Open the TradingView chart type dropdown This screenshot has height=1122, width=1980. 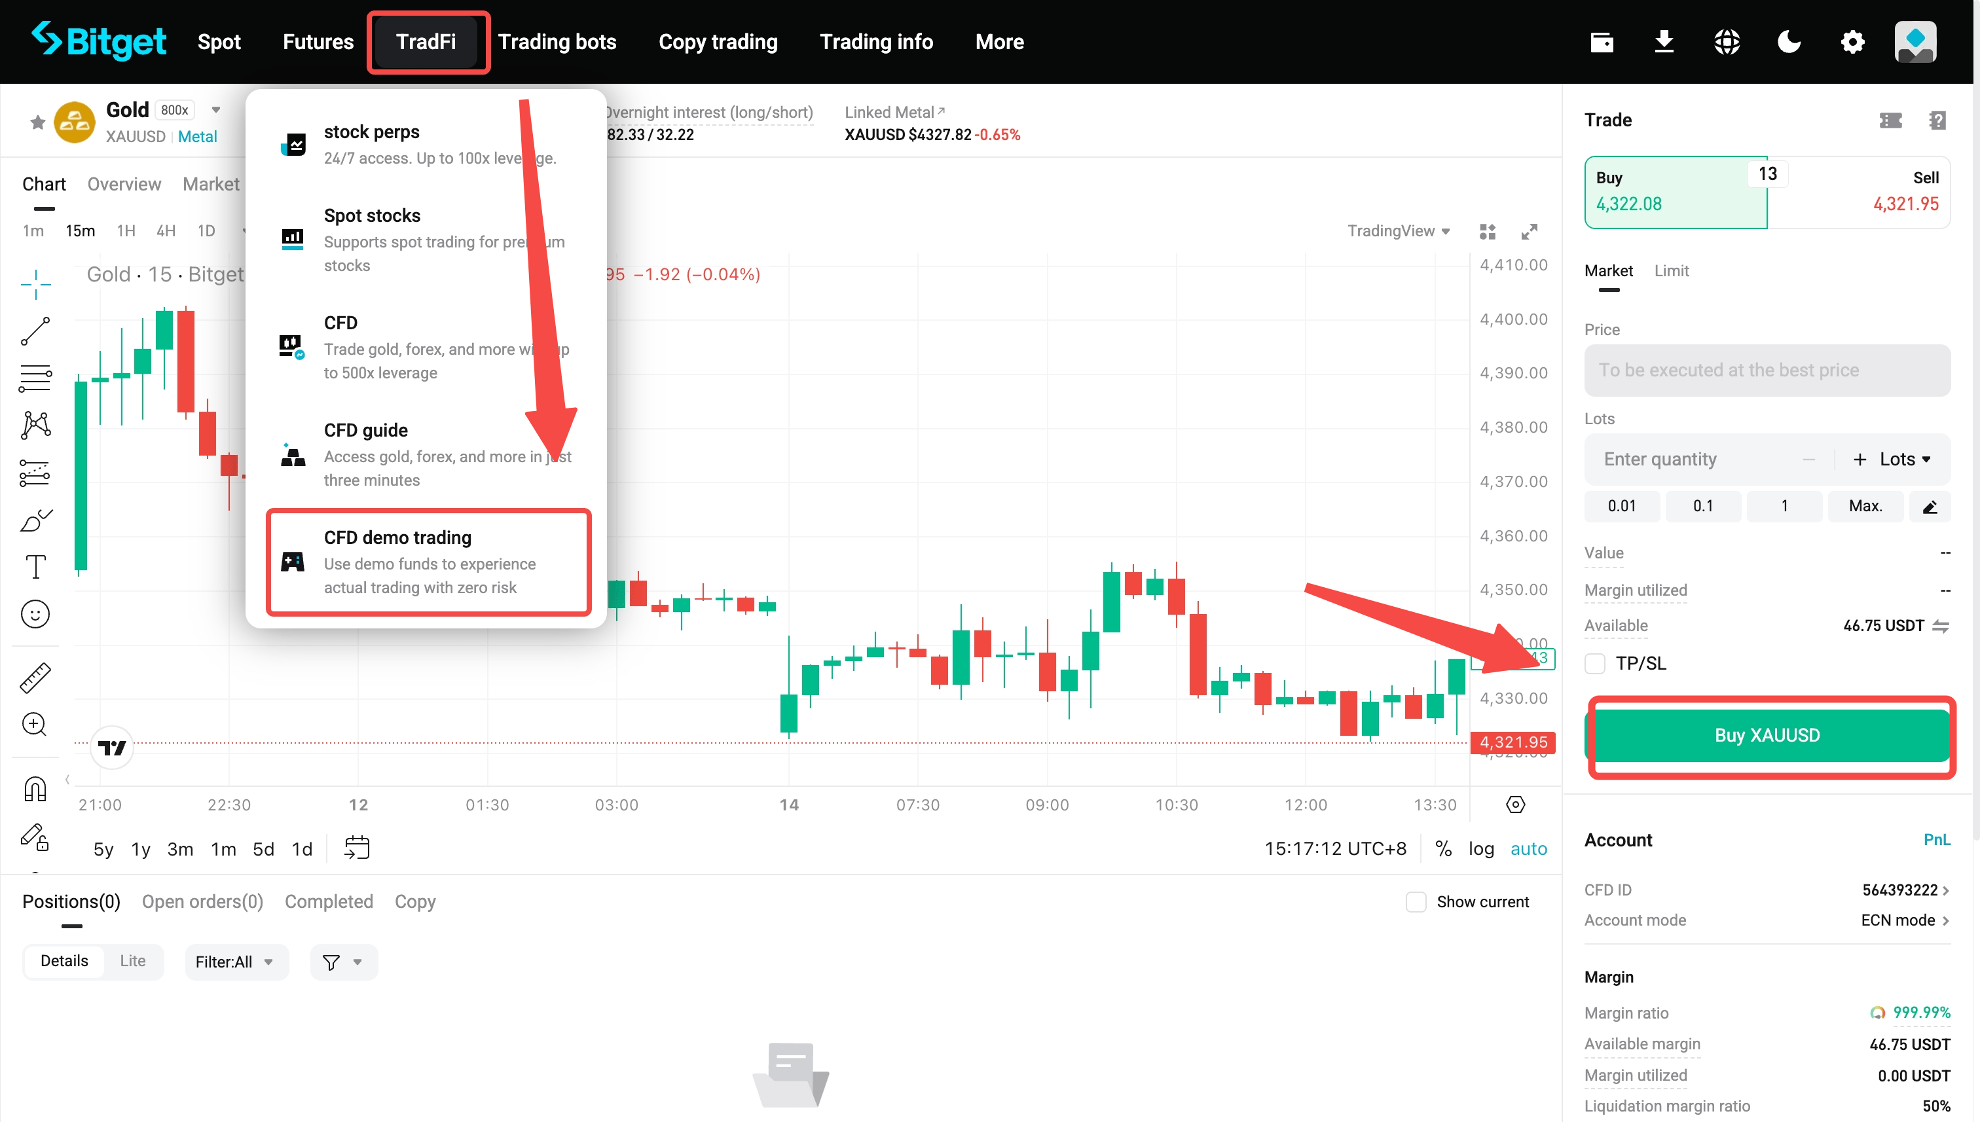coord(1398,231)
